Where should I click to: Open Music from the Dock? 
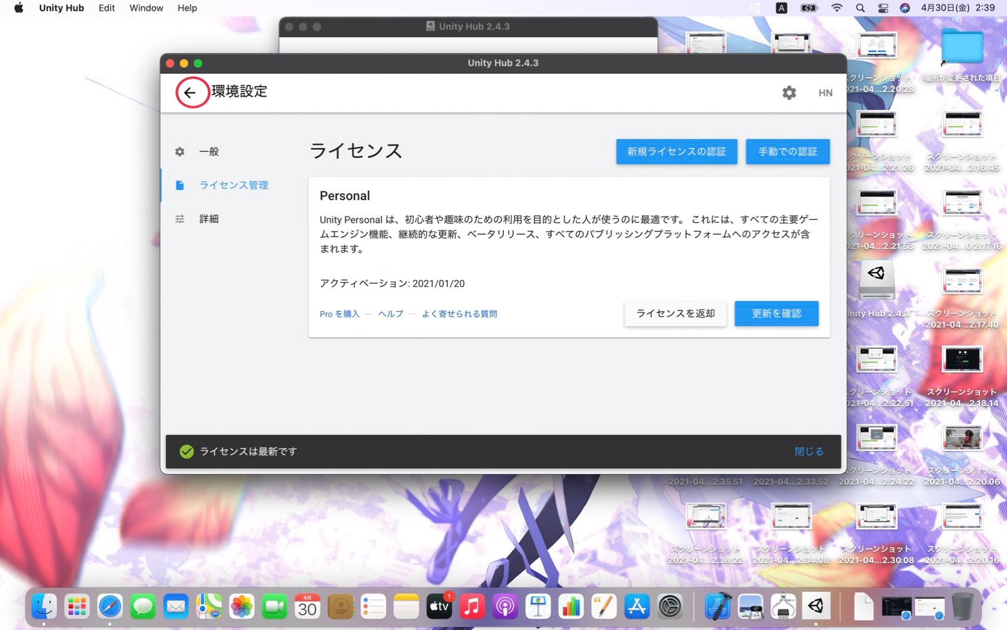click(x=472, y=606)
